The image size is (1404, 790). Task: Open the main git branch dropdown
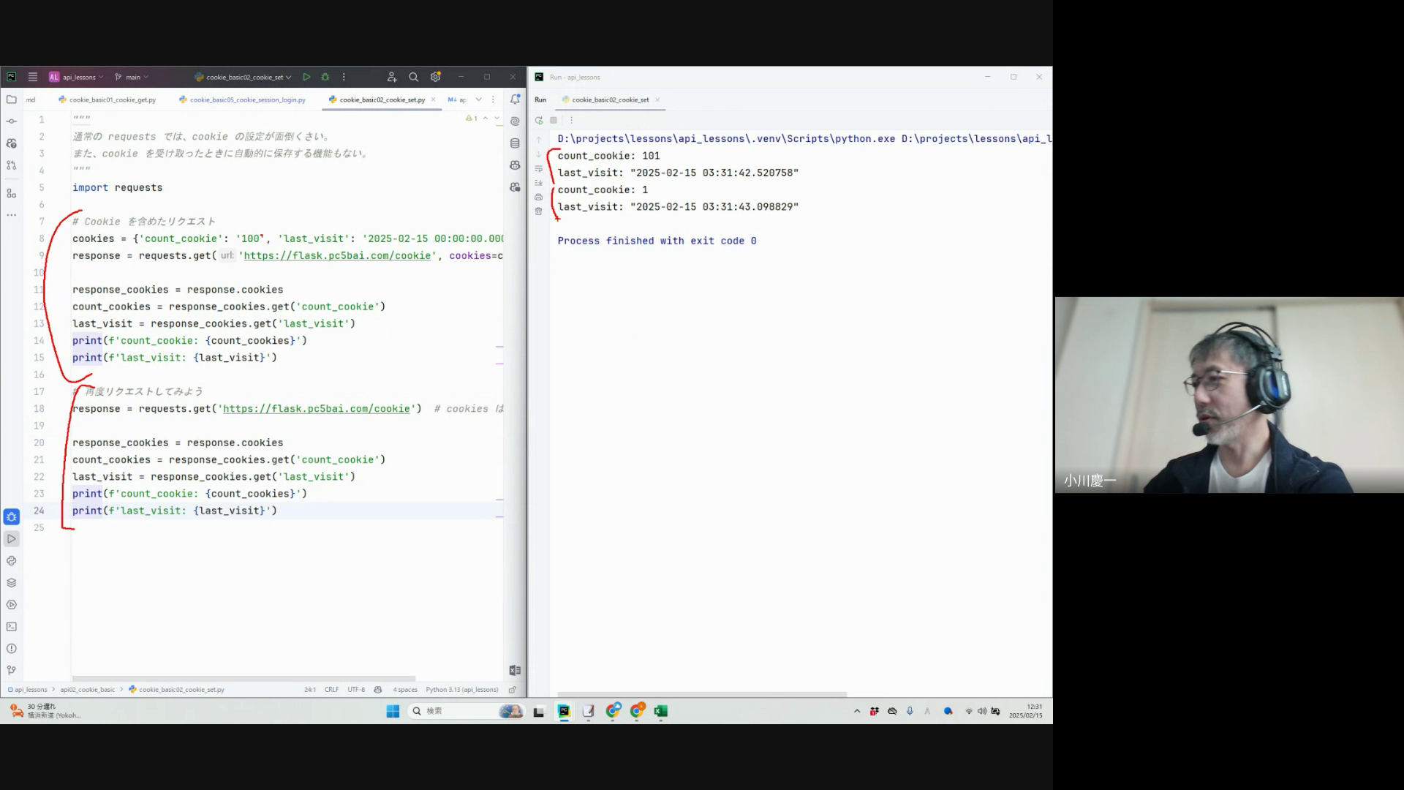(x=133, y=77)
